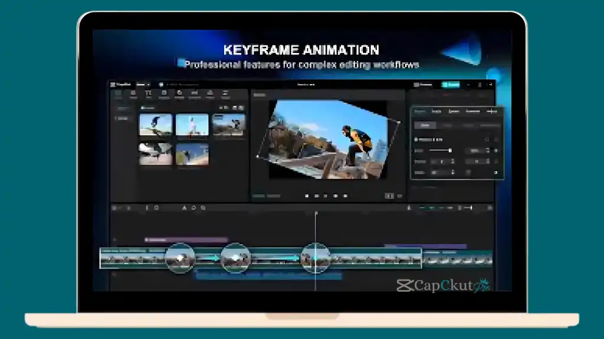604x339 pixels.
Task: Select the second thumbnail in second media row
Action: pyautogui.click(x=192, y=154)
